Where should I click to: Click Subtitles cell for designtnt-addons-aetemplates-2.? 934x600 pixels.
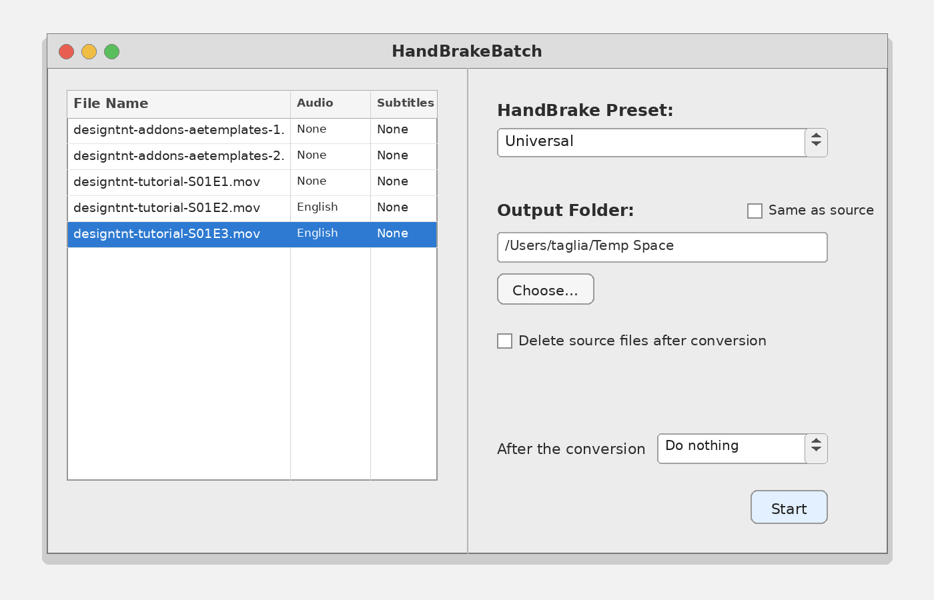point(404,156)
